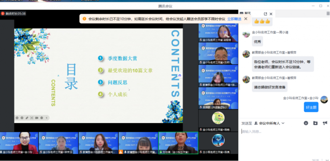Click the 发送至 label in chat
The width and height of the screenshot is (330, 161).
[247, 123]
